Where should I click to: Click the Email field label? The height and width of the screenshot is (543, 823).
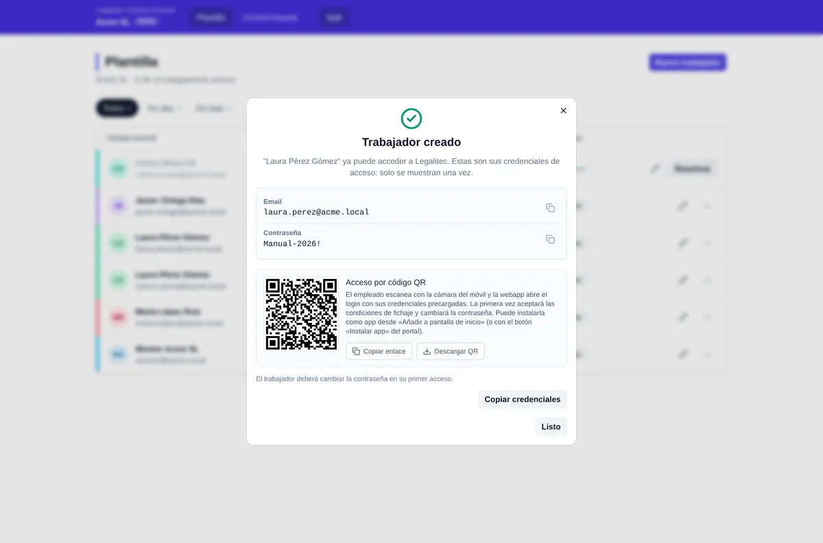pyautogui.click(x=272, y=202)
